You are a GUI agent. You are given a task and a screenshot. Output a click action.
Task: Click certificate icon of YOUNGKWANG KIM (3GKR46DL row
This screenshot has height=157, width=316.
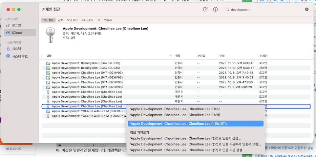[48, 111]
